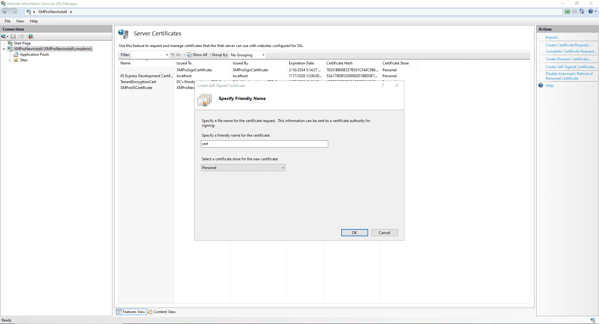The width and height of the screenshot is (599, 324).
Task: Click Create Domain Certificate action link
Action: (568, 59)
